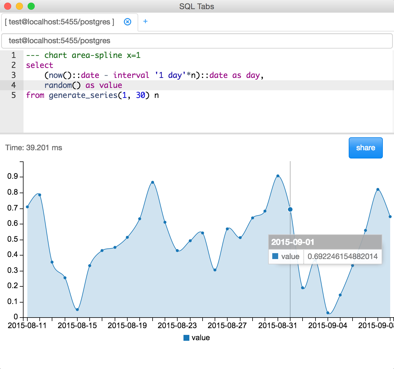394x369 pixels.
Task: Close the test@localhost:5455/postgres tab
Action: point(127,22)
